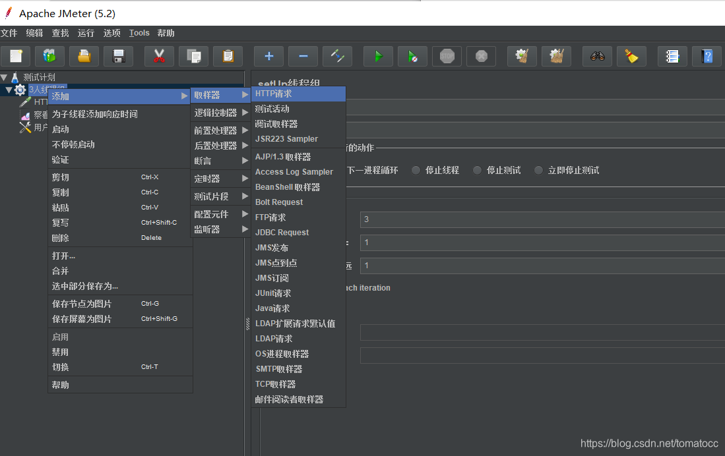The image size is (725, 456).
Task: Select Validate (验证) in context menu
Action: pos(120,159)
